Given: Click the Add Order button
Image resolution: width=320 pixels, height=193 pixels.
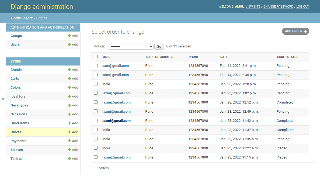Looking at the screenshot, I should [295, 31].
